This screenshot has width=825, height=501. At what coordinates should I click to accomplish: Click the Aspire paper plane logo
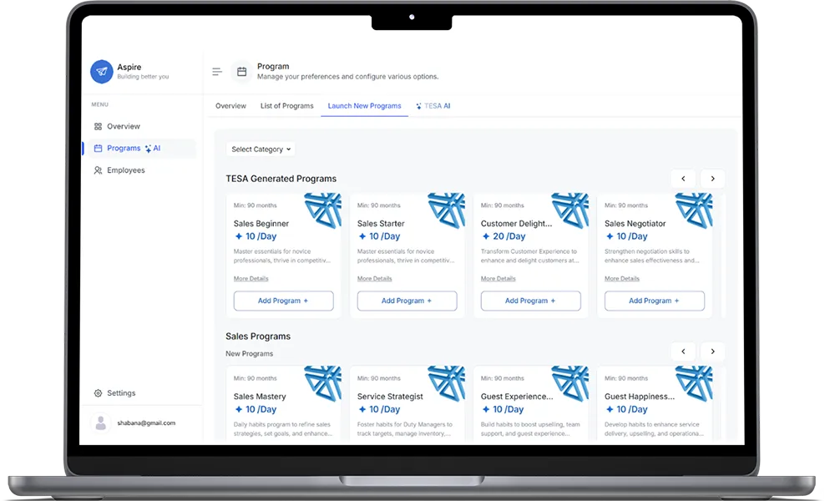pyautogui.click(x=102, y=72)
